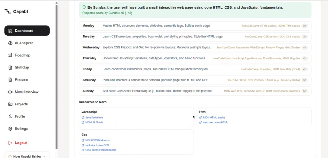Click external-link icon beside MDN JS Guide
328x158 pixels.
(x=83, y=123)
